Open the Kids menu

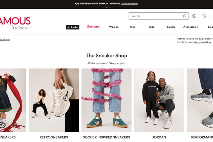(x=152, y=27)
